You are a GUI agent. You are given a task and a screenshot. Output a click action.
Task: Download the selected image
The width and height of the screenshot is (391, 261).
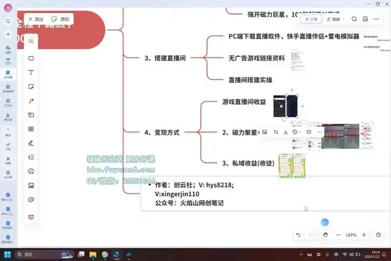[285, 132]
